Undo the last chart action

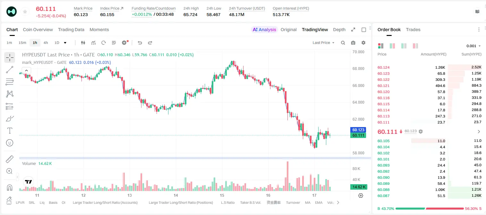140,43
